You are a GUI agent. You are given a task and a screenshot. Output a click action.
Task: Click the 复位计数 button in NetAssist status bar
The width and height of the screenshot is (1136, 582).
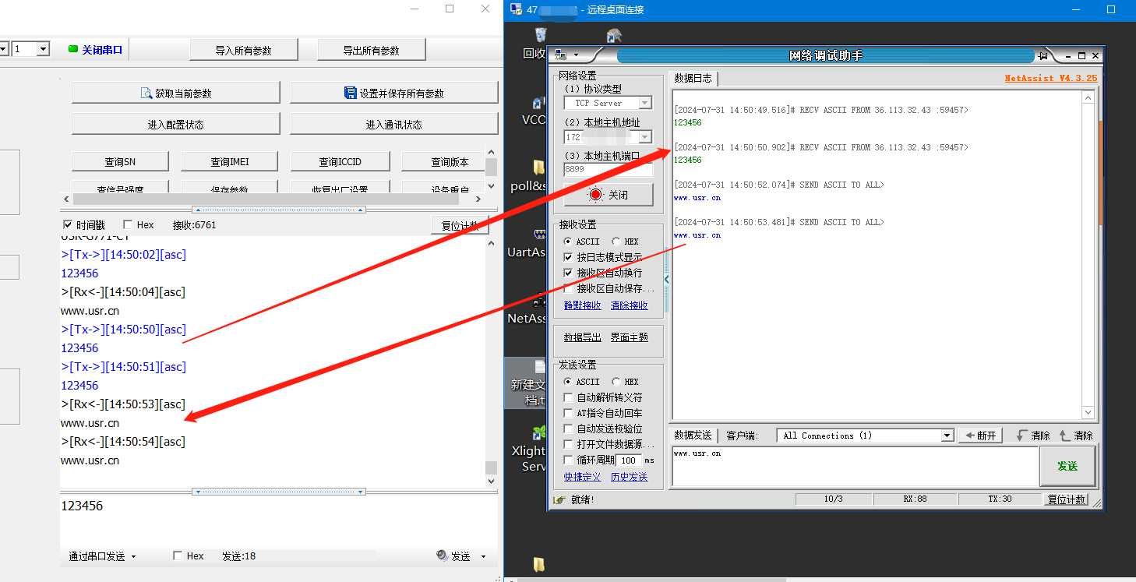(1067, 499)
